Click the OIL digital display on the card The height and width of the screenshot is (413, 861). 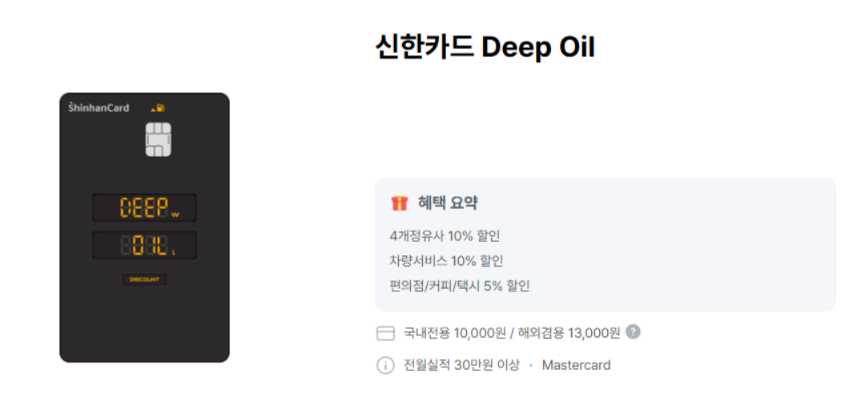pos(145,246)
